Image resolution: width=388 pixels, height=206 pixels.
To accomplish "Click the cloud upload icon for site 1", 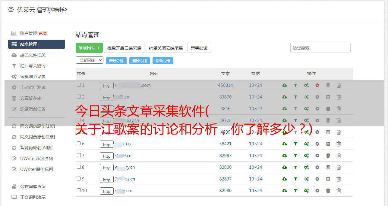I will coord(285,85).
